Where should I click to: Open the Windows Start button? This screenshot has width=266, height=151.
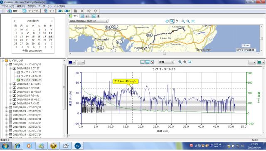coord(5,146)
